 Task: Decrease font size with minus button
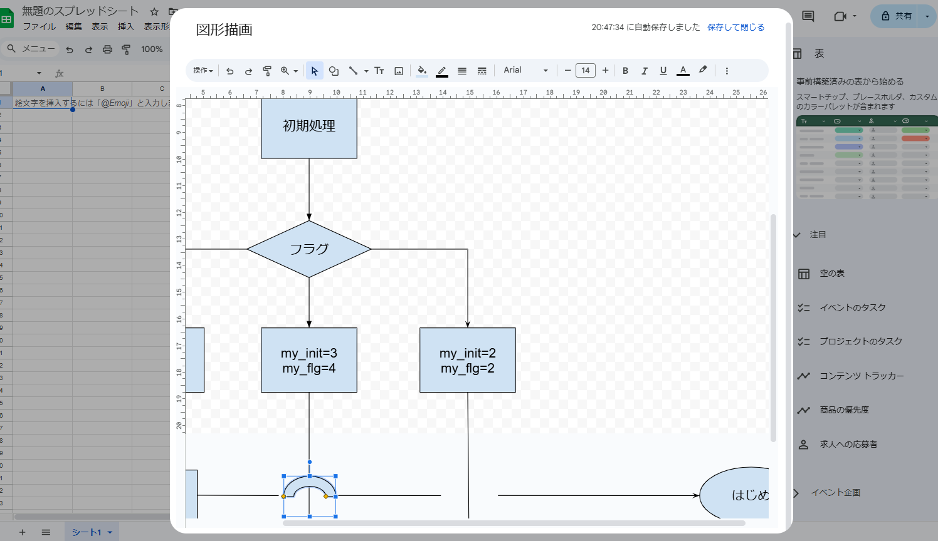567,71
